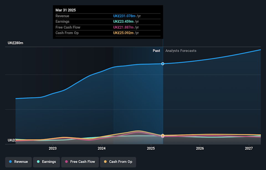Click the "Past" section label
This screenshot has width=266, height=170.
[156, 51]
